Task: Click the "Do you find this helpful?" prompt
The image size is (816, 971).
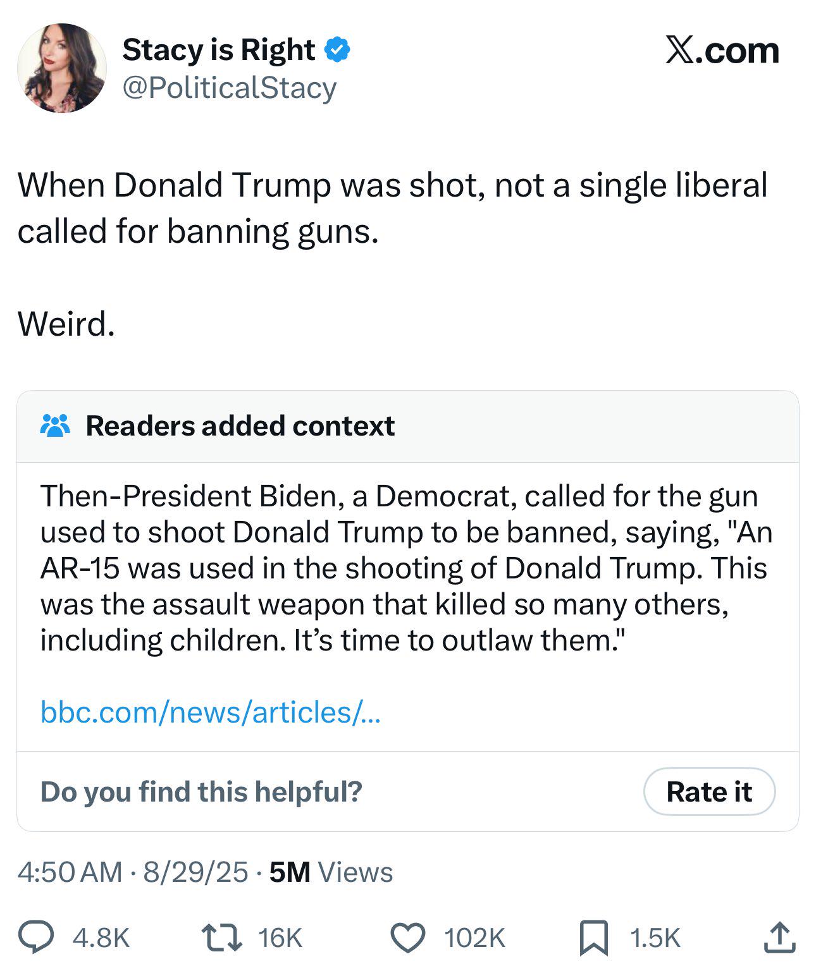Action: click(201, 791)
